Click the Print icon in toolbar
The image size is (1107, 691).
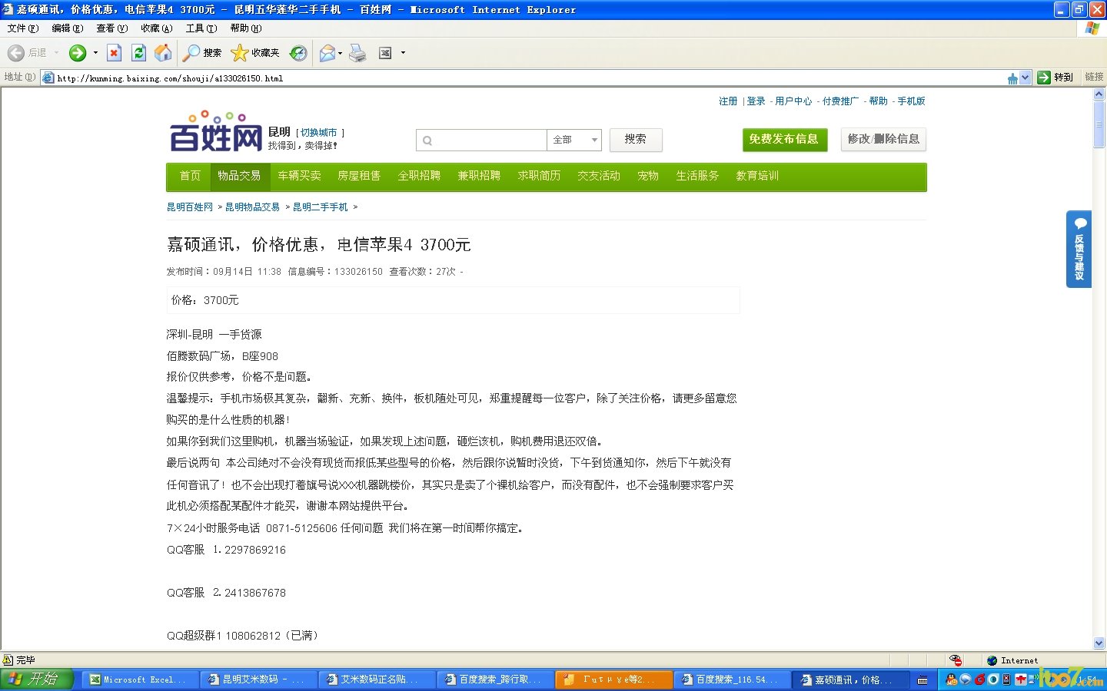coord(357,52)
